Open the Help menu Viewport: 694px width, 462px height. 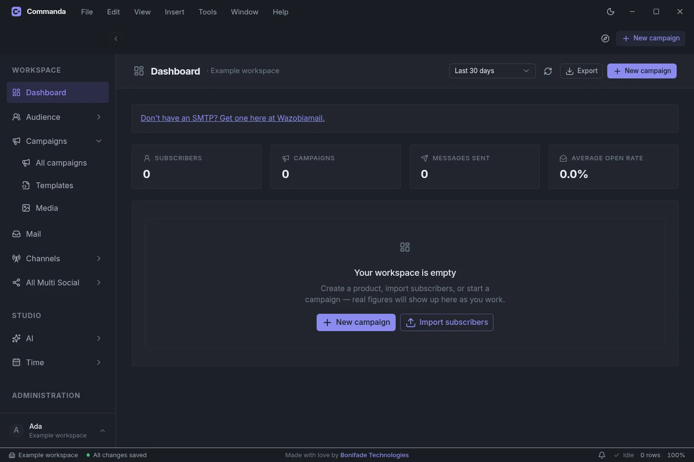[x=280, y=12]
